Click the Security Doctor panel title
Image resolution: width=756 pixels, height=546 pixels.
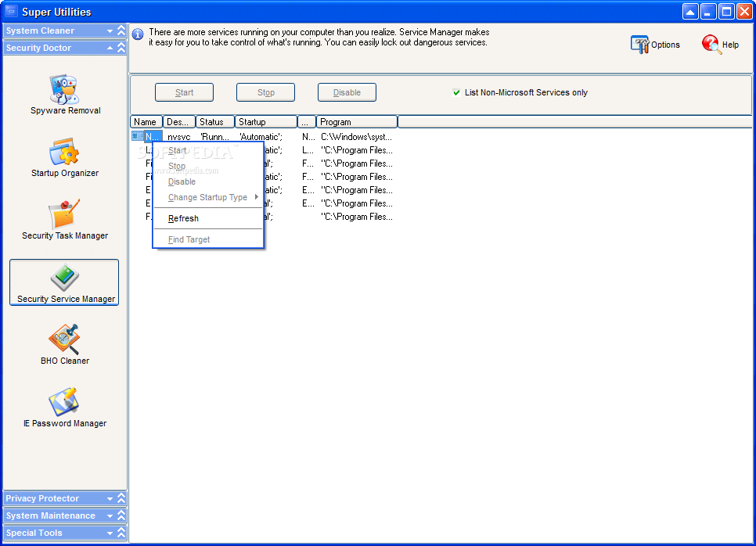tap(38, 48)
